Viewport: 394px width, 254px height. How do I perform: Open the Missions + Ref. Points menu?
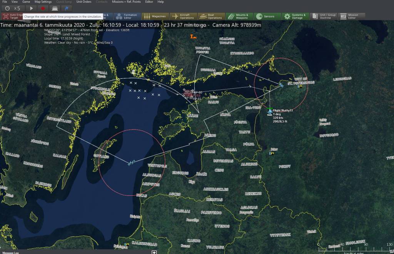tap(126, 2)
